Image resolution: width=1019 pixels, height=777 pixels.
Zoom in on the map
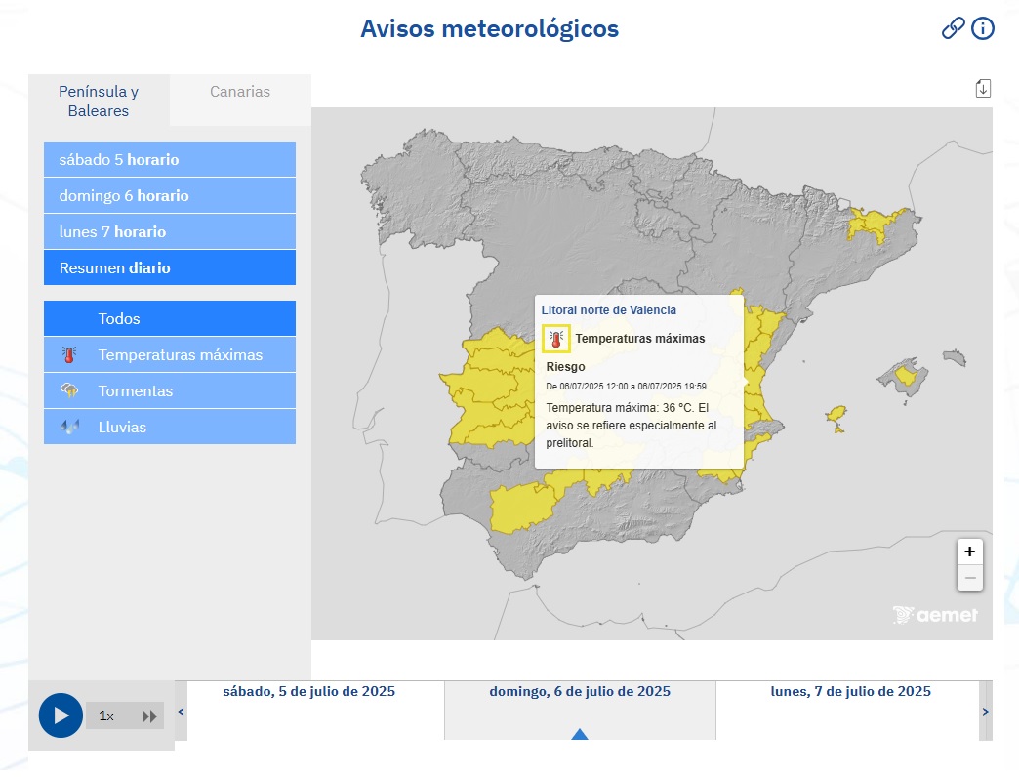tap(969, 552)
